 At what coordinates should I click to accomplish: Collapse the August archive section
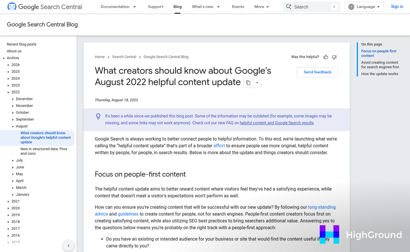point(13,126)
